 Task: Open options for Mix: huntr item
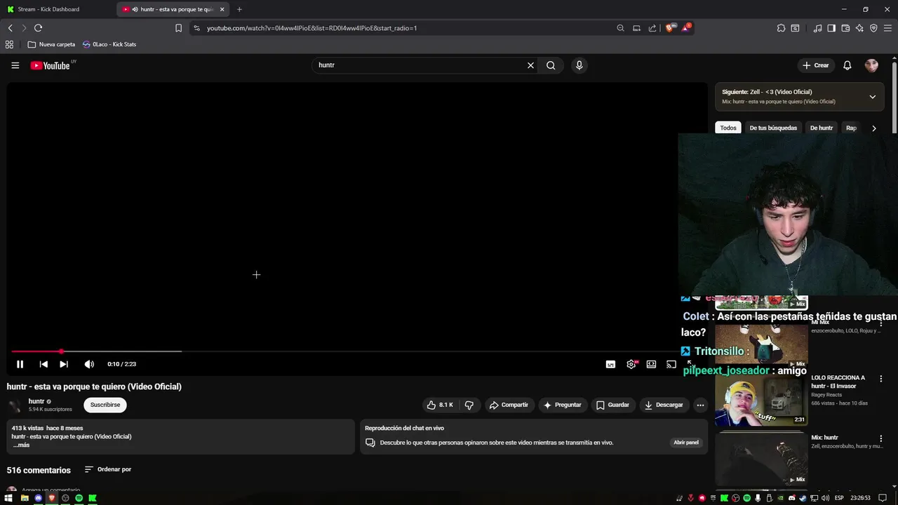pos(881,438)
